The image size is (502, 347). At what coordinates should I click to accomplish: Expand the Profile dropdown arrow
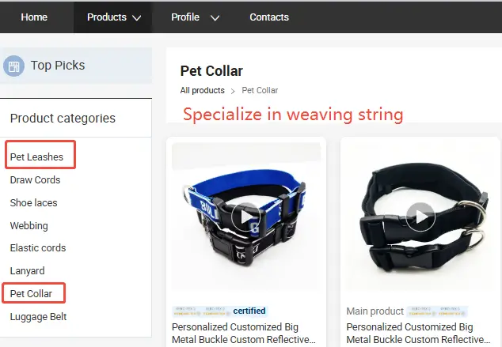coord(215,17)
